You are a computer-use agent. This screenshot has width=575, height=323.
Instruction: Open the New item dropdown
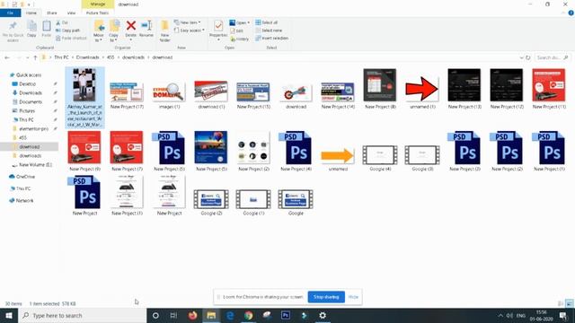(188, 22)
